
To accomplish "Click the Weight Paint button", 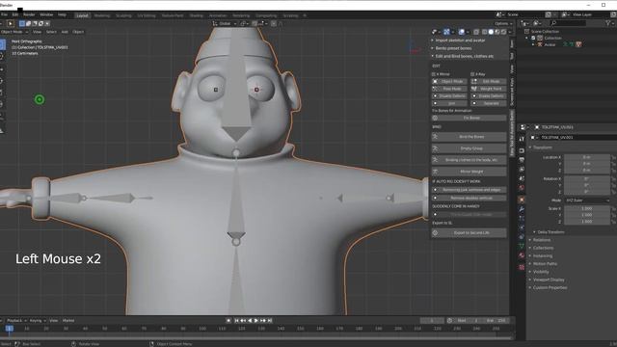I will point(489,89).
